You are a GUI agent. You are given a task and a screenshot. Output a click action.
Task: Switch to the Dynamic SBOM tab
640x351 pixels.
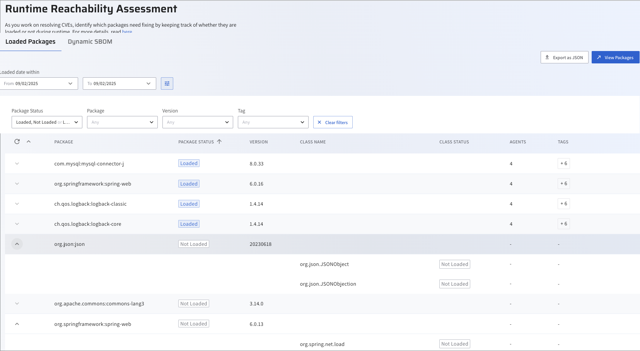point(90,42)
